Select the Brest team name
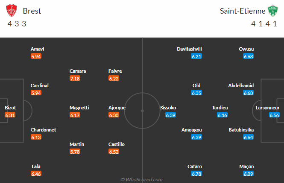Image resolution: width=284 pixels, height=183 pixels. pyautogui.click(x=32, y=11)
